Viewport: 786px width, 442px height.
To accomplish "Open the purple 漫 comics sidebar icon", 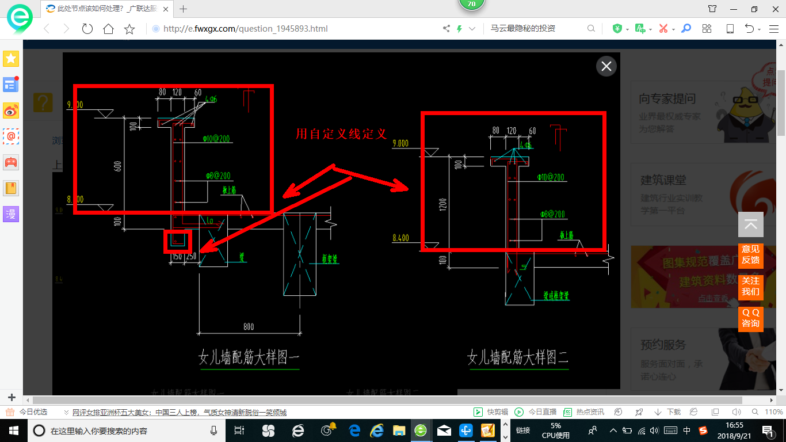I will 11,214.
